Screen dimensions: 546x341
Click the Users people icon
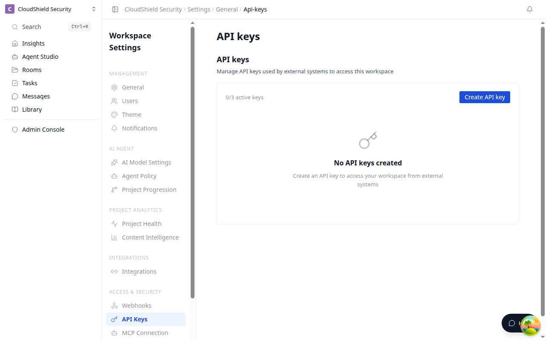[x=114, y=101]
